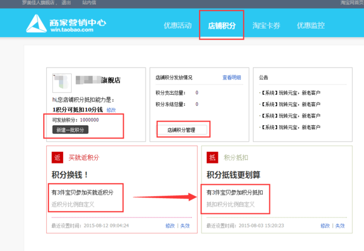364x251 pixels.
Task: Click 失效 in the 买就返积分 card
Action: (185, 225)
